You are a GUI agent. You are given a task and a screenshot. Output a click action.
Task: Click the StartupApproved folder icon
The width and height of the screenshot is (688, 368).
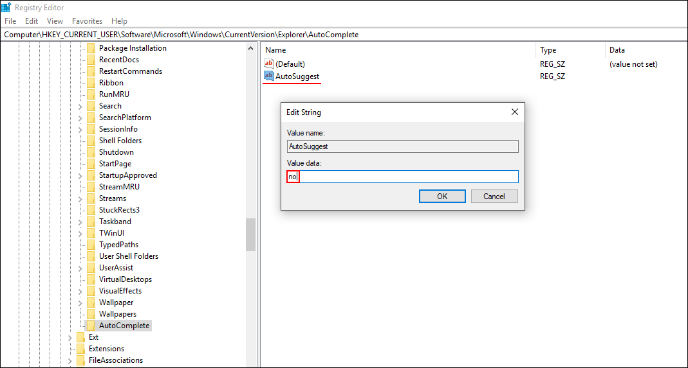point(91,175)
